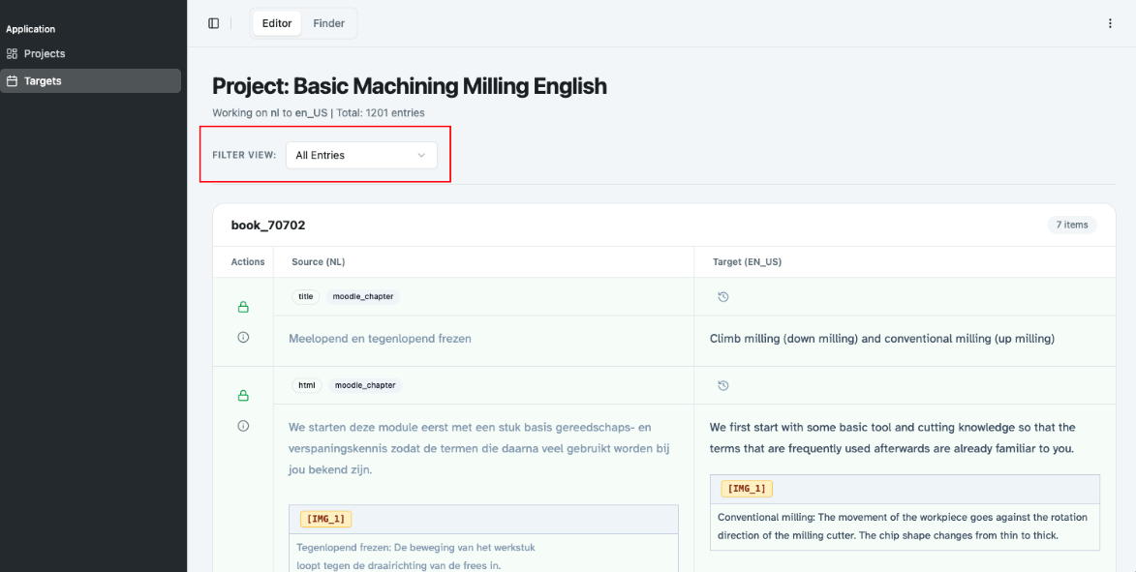1136x572 pixels.
Task: Click the 'Target (EN_US)' column header
Action: tap(747, 262)
